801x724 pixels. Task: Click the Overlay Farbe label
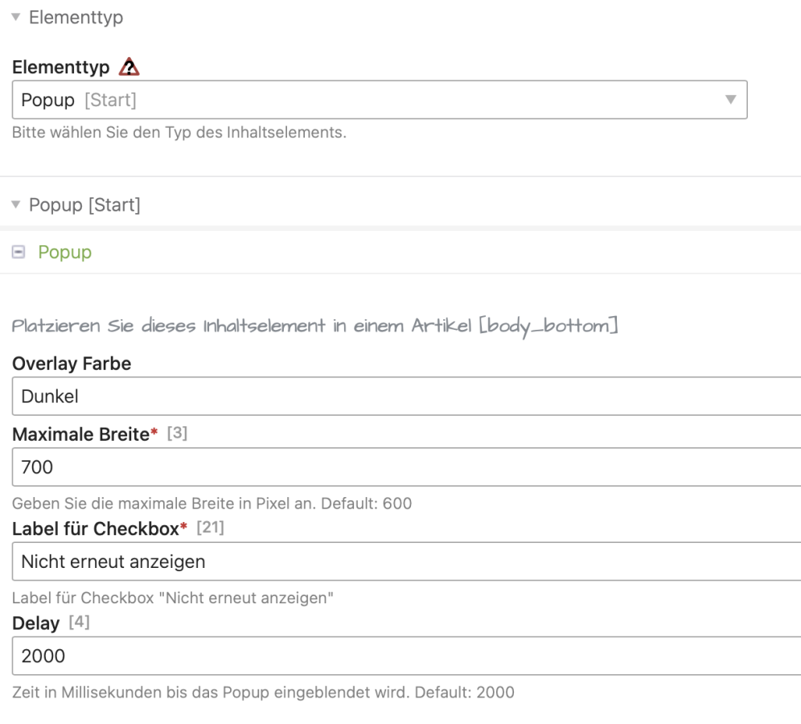(72, 364)
